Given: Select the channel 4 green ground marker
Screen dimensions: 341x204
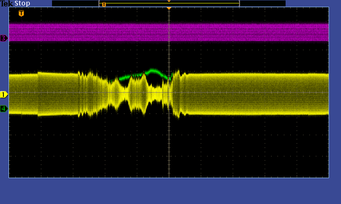Looking at the screenshot, I should tap(4, 109).
